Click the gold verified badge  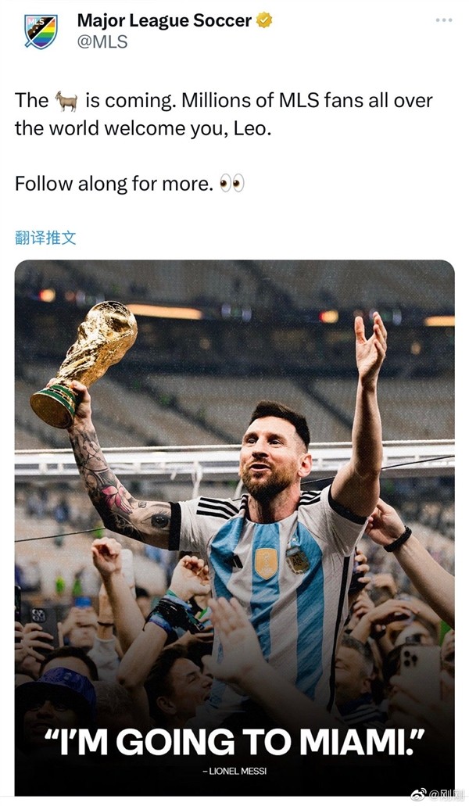tap(265, 21)
